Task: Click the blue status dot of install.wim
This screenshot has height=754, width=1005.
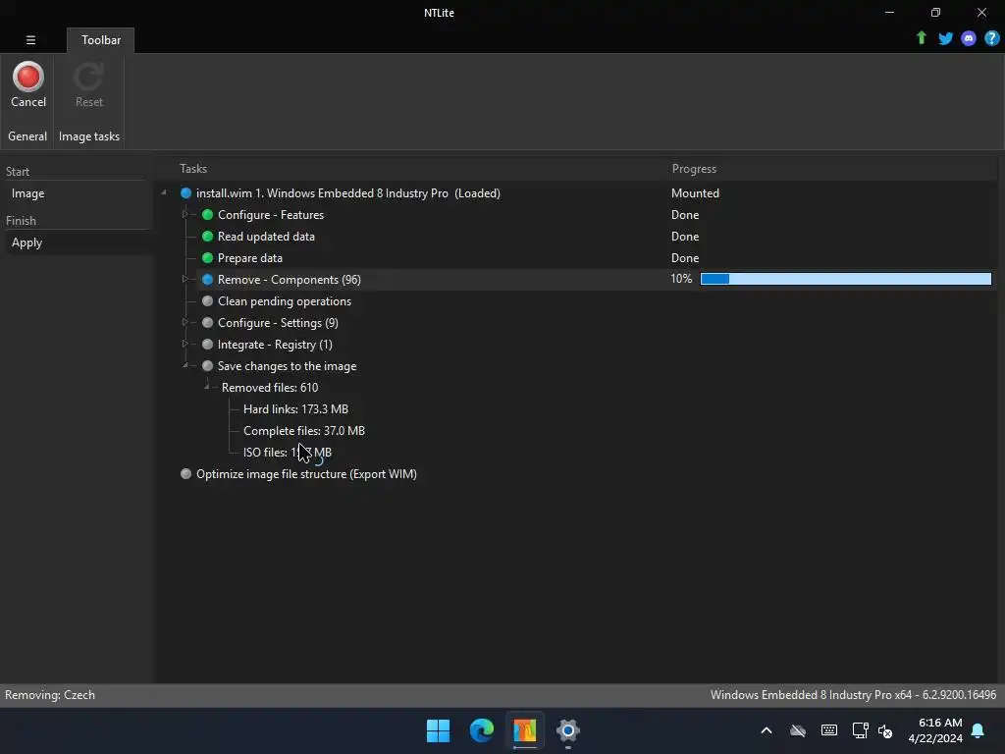Action: pyautogui.click(x=185, y=193)
